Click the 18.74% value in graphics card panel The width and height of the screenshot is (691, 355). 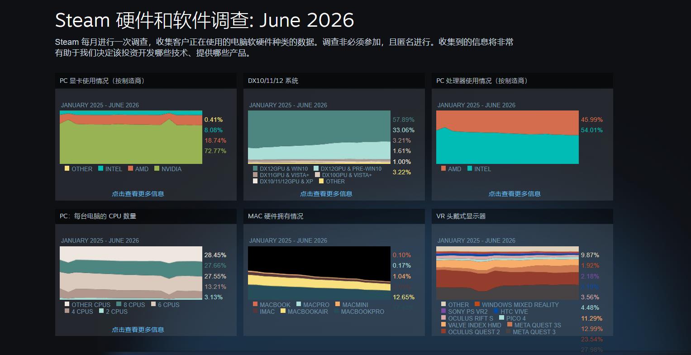click(215, 140)
